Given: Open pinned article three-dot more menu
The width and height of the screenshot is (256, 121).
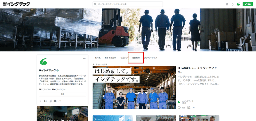Looking at the screenshot, I should point(194,108).
